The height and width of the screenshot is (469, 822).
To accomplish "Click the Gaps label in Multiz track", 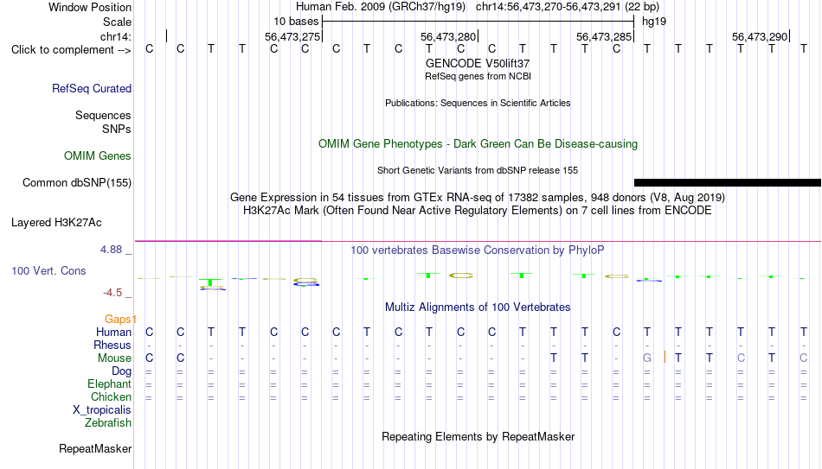I will pos(119,320).
